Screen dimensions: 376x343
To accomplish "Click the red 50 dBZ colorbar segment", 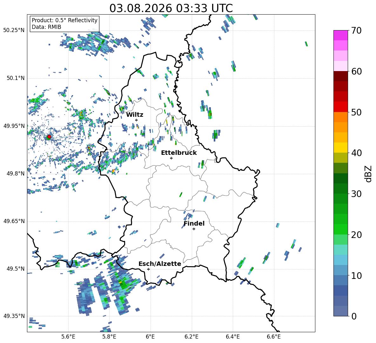I will click(340, 107).
